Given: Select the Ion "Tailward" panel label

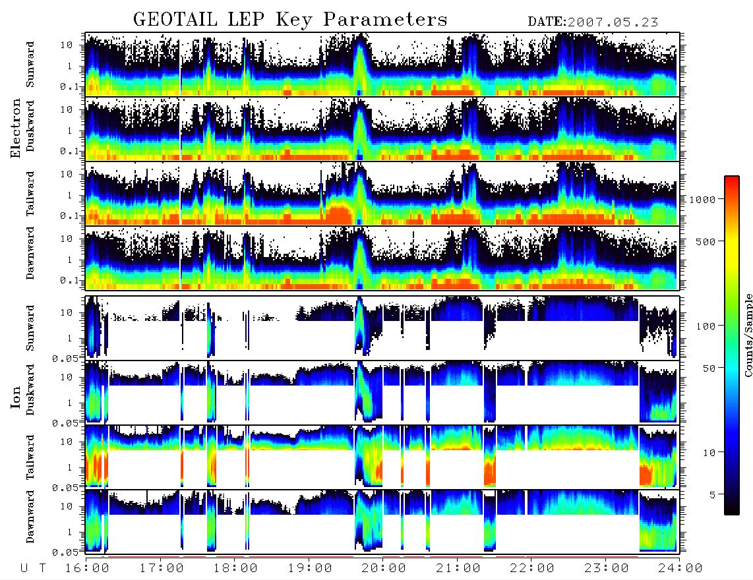Looking at the screenshot, I should [x=30, y=457].
